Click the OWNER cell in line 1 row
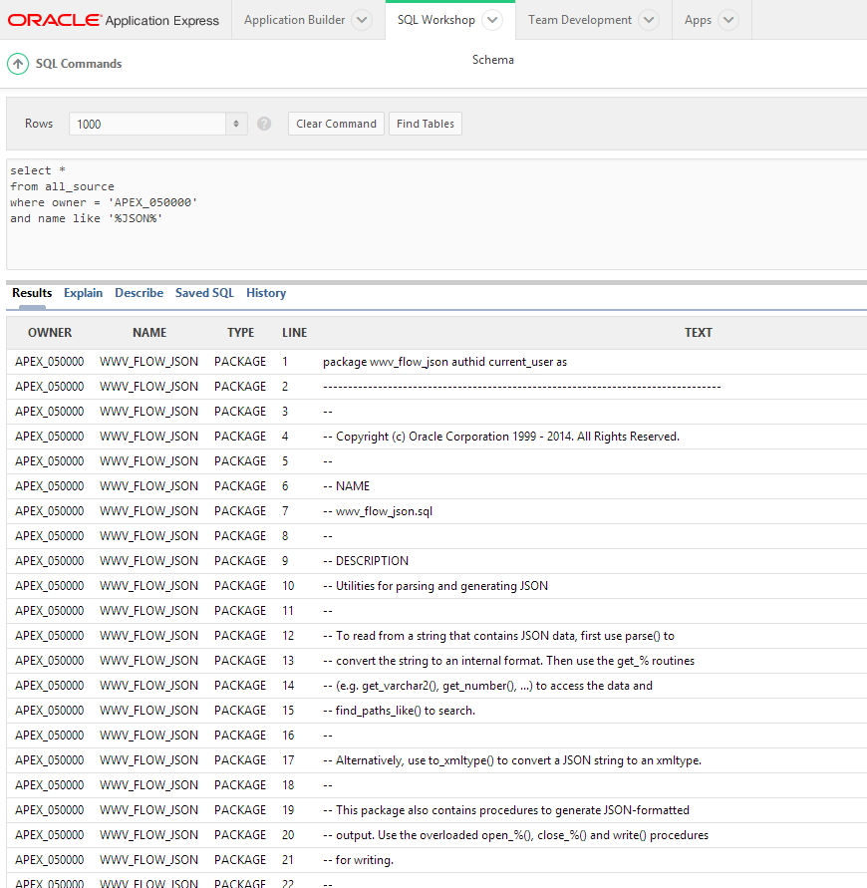Image resolution: width=867 pixels, height=888 pixels. [49, 362]
